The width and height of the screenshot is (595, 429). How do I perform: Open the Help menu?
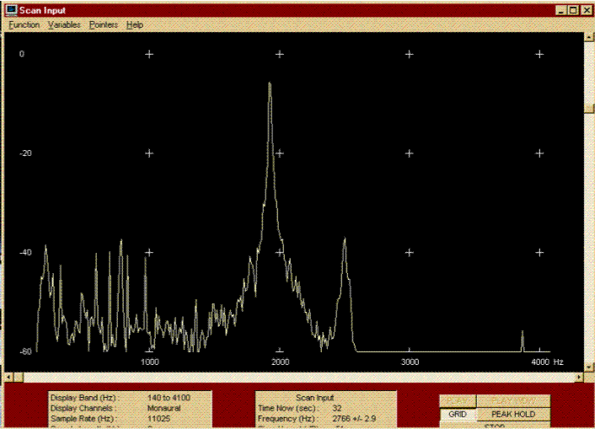(135, 25)
